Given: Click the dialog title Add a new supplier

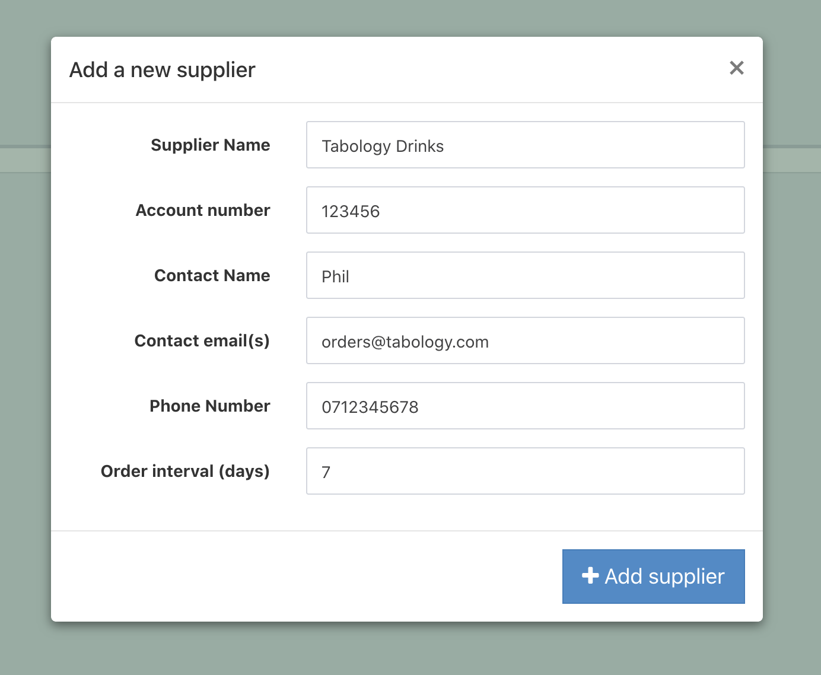Looking at the screenshot, I should [162, 70].
